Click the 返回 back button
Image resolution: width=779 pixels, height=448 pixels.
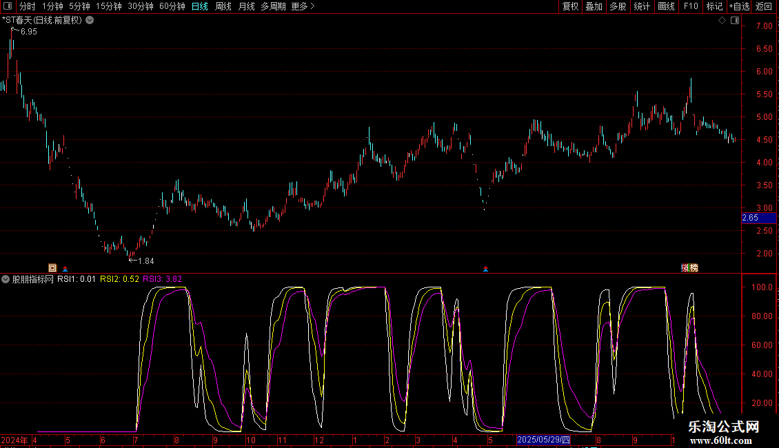click(764, 7)
